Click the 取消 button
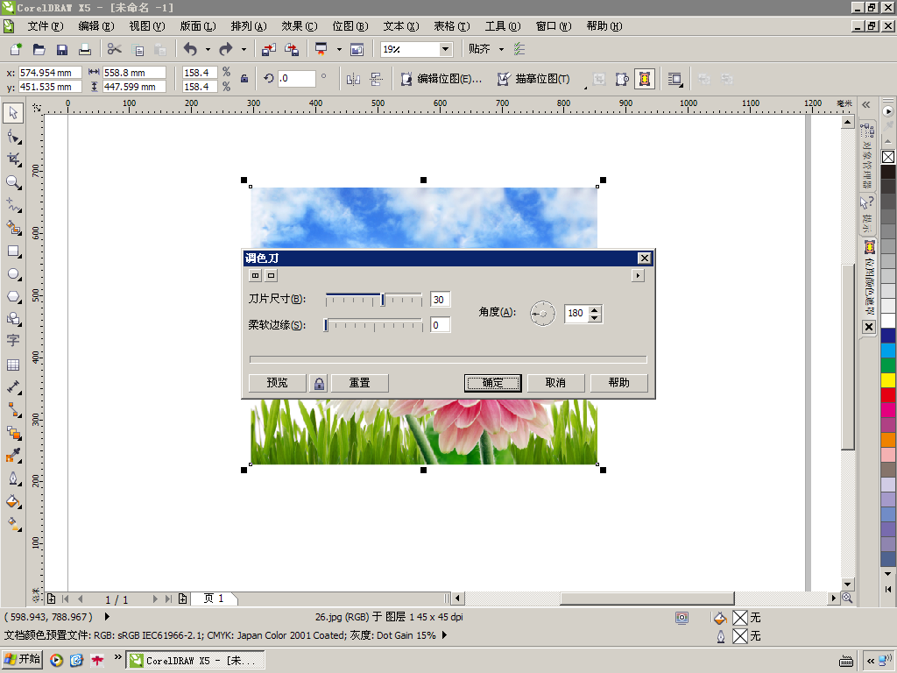The width and height of the screenshot is (897, 673). click(555, 383)
